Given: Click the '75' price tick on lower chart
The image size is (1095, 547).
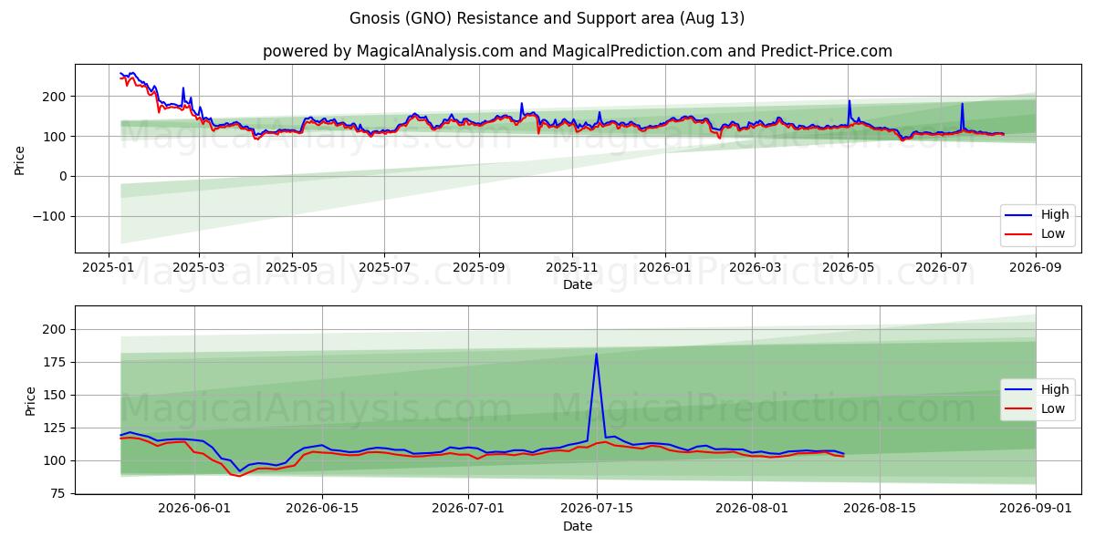Looking at the screenshot, I should pyautogui.click(x=60, y=493).
